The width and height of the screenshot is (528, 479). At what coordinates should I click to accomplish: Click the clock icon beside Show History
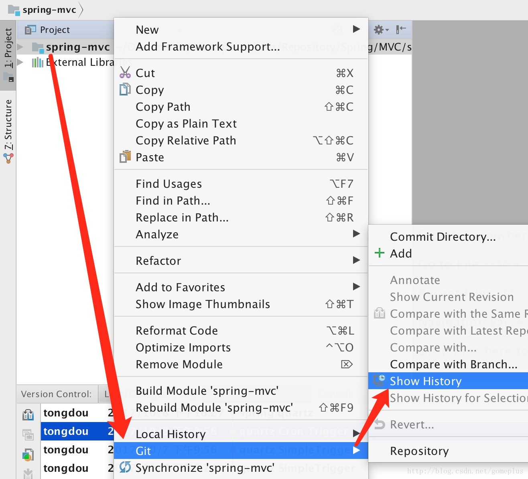[x=379, y=381]
